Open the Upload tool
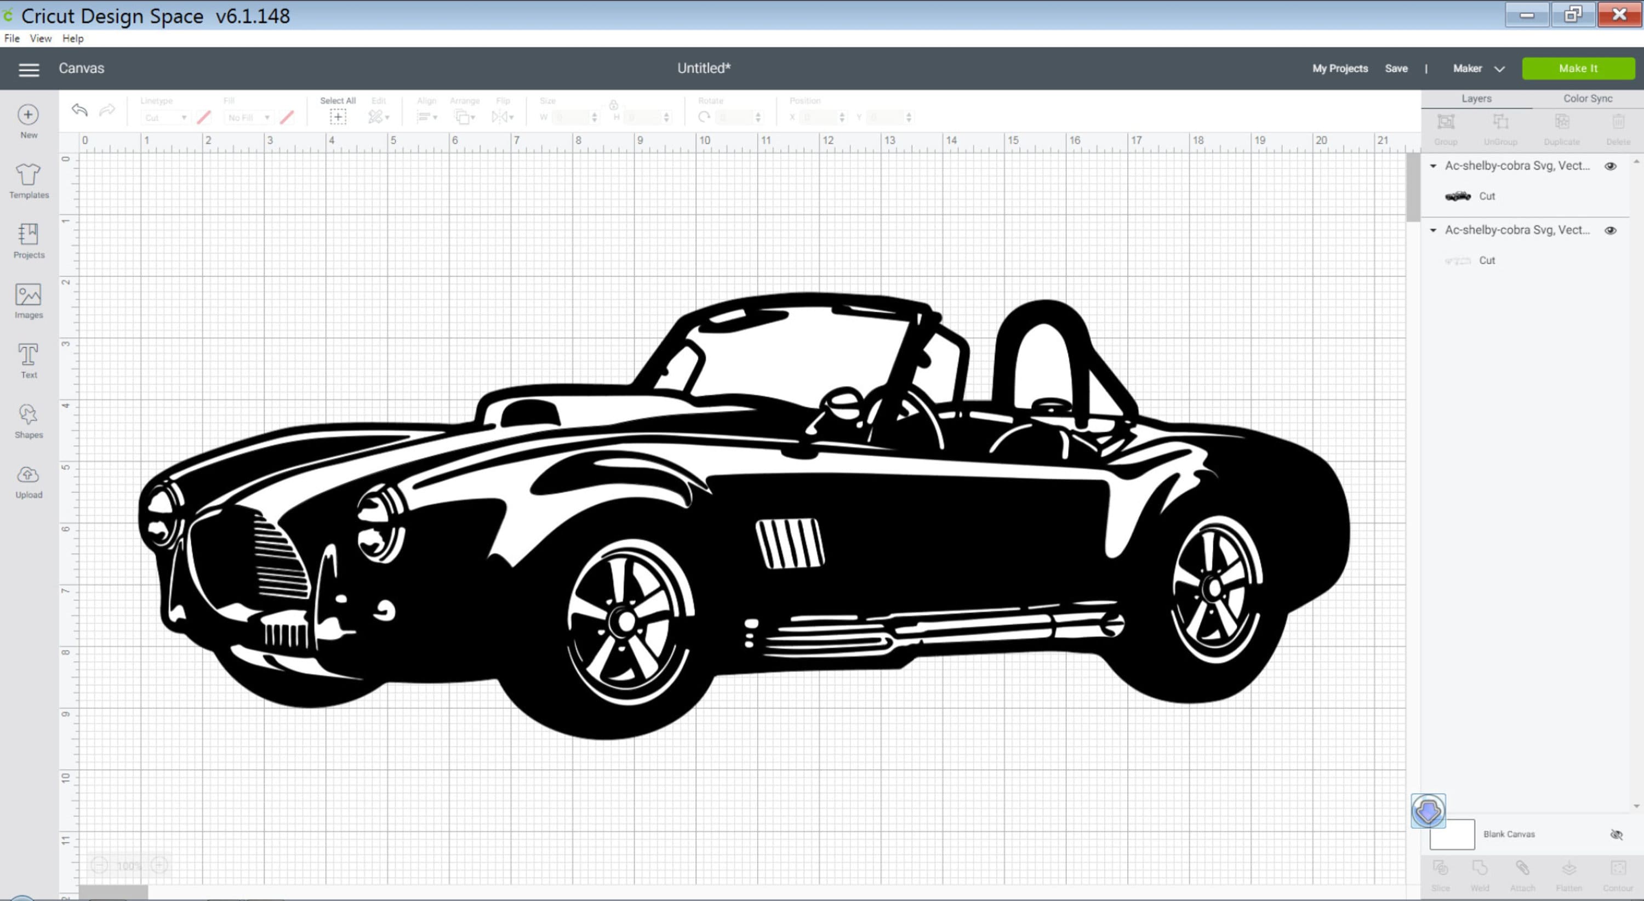 [x=28, y=481]
